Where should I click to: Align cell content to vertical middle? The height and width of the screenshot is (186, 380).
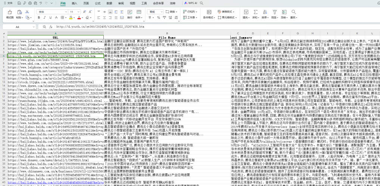[x=105, y=12]
